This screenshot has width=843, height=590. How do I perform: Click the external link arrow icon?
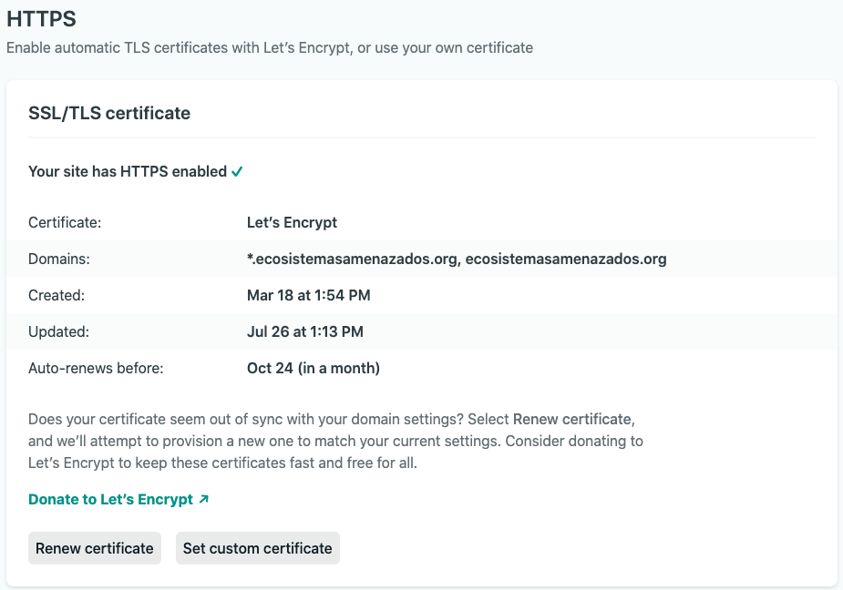click(204, 499)
